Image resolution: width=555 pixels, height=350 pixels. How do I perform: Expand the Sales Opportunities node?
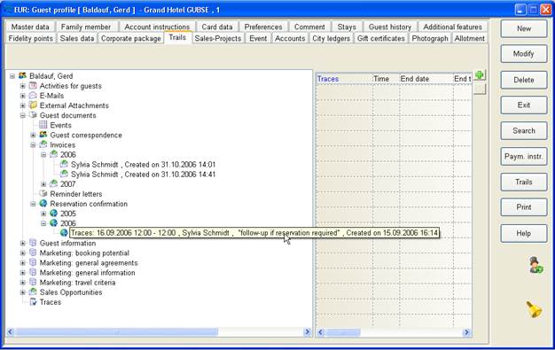coord(23,292)
